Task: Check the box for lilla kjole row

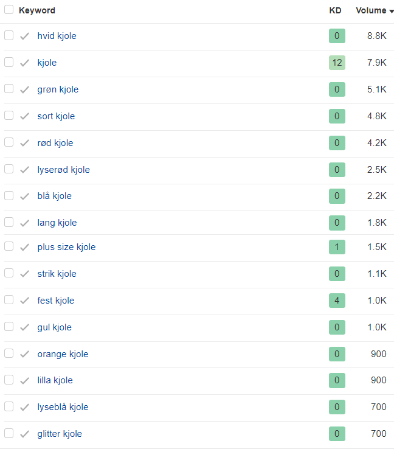Action: pyautogui.click(x=9, y=380)
